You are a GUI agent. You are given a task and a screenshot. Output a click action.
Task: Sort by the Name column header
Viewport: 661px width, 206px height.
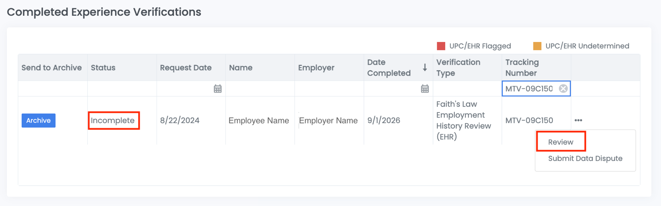(x=241, y=68)
